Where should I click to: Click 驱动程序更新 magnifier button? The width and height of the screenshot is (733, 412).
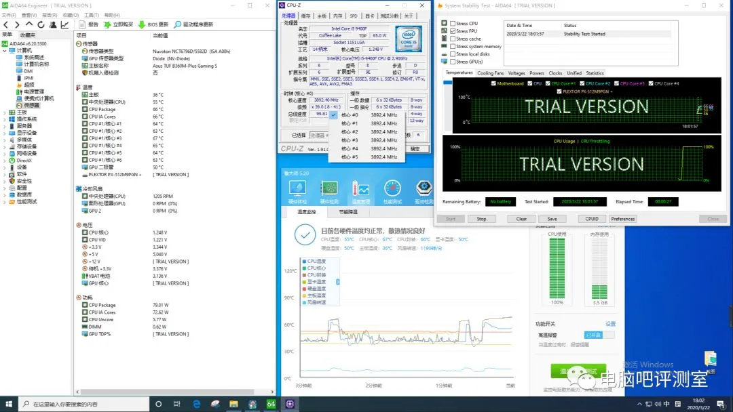point(193,24)
